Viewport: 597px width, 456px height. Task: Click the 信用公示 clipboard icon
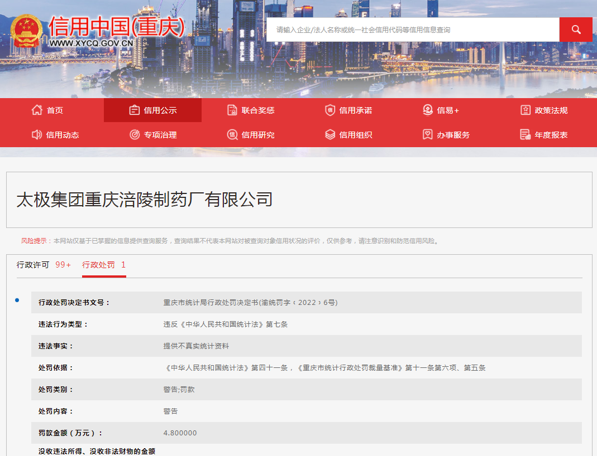pos(135,110)
